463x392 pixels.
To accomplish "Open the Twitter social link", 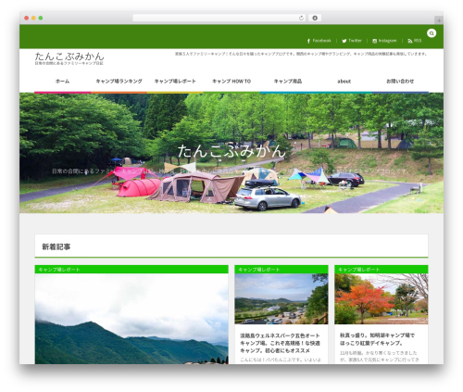I will pos(352,41).
